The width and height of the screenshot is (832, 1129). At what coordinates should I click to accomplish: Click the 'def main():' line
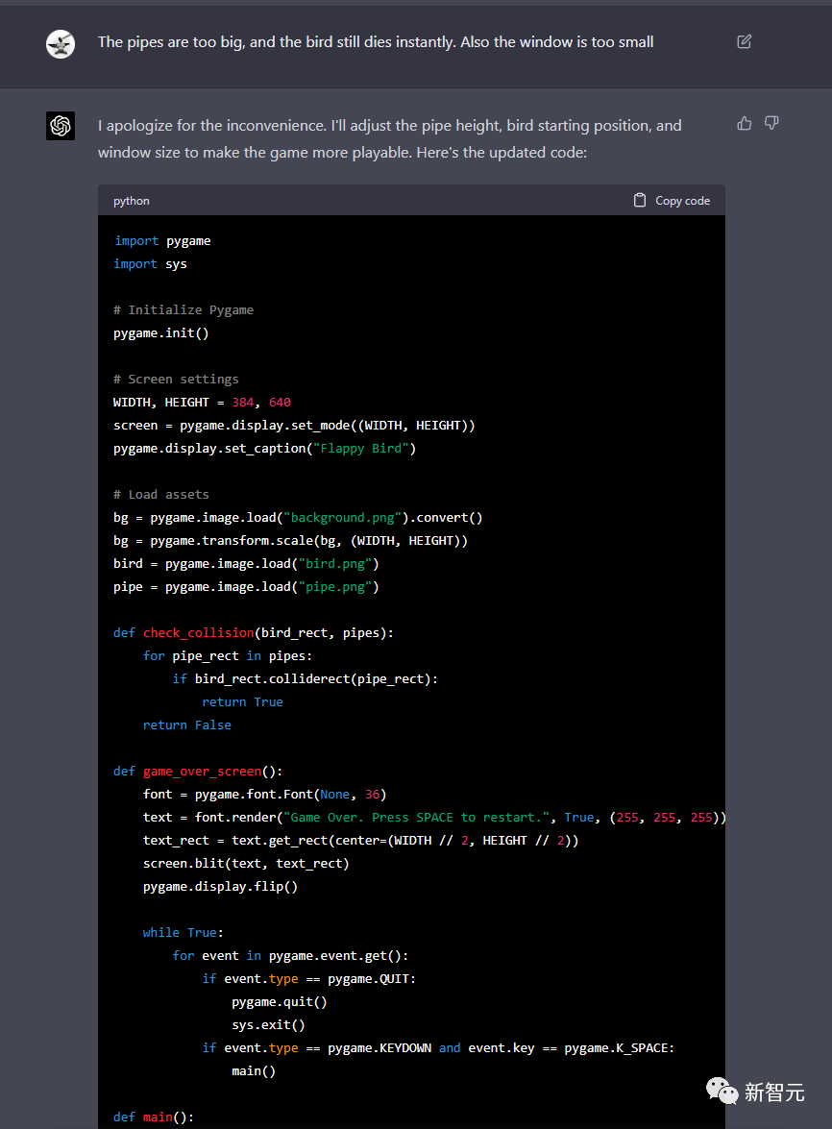tap(154, 1117)
